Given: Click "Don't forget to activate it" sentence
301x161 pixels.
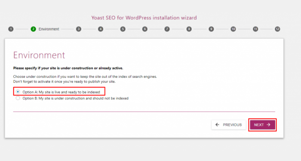Looking at the screenshot, I should point(64,82).
